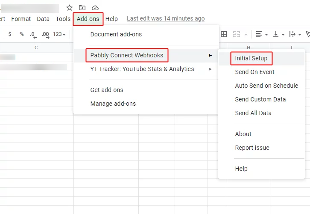Open the merge cells dropdown arrow
310x214 pixels.
point(246,35)
